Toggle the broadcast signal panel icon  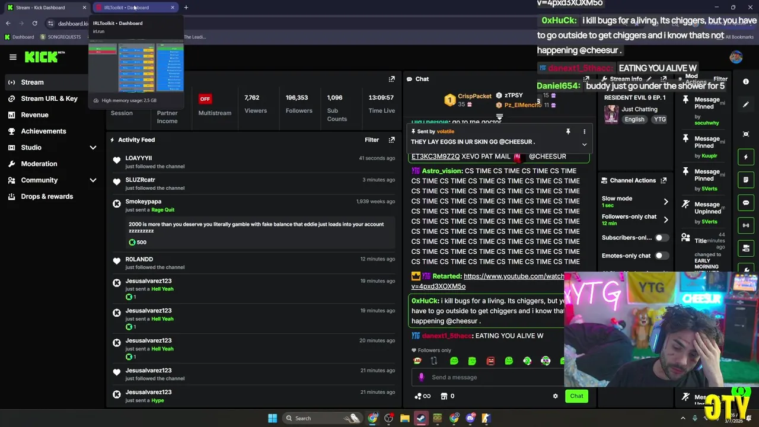(746, 225)
